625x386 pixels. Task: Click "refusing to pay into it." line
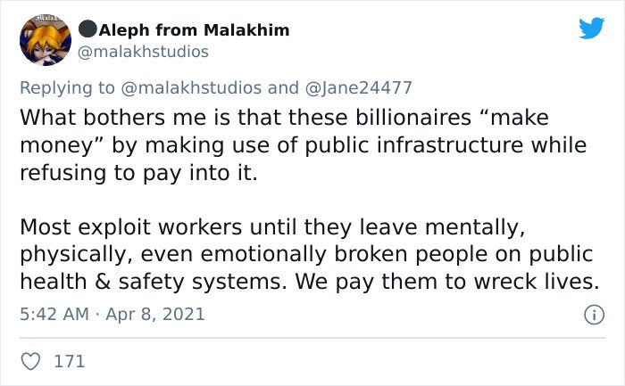tap(138, 173)
